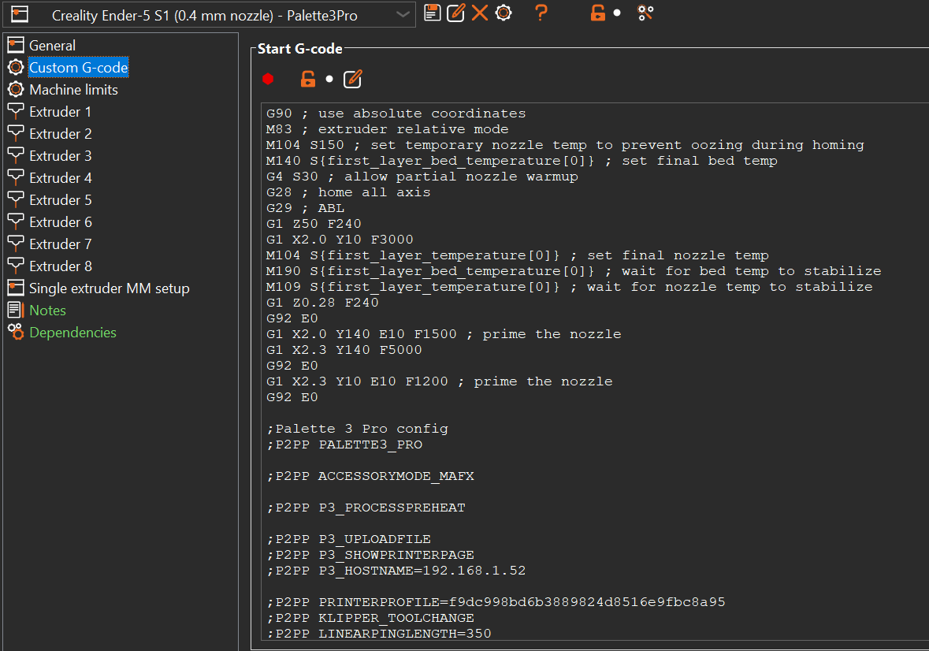929x651 pixels.
Task: Click the rename preset pencil icon
Action: (456, 13)
